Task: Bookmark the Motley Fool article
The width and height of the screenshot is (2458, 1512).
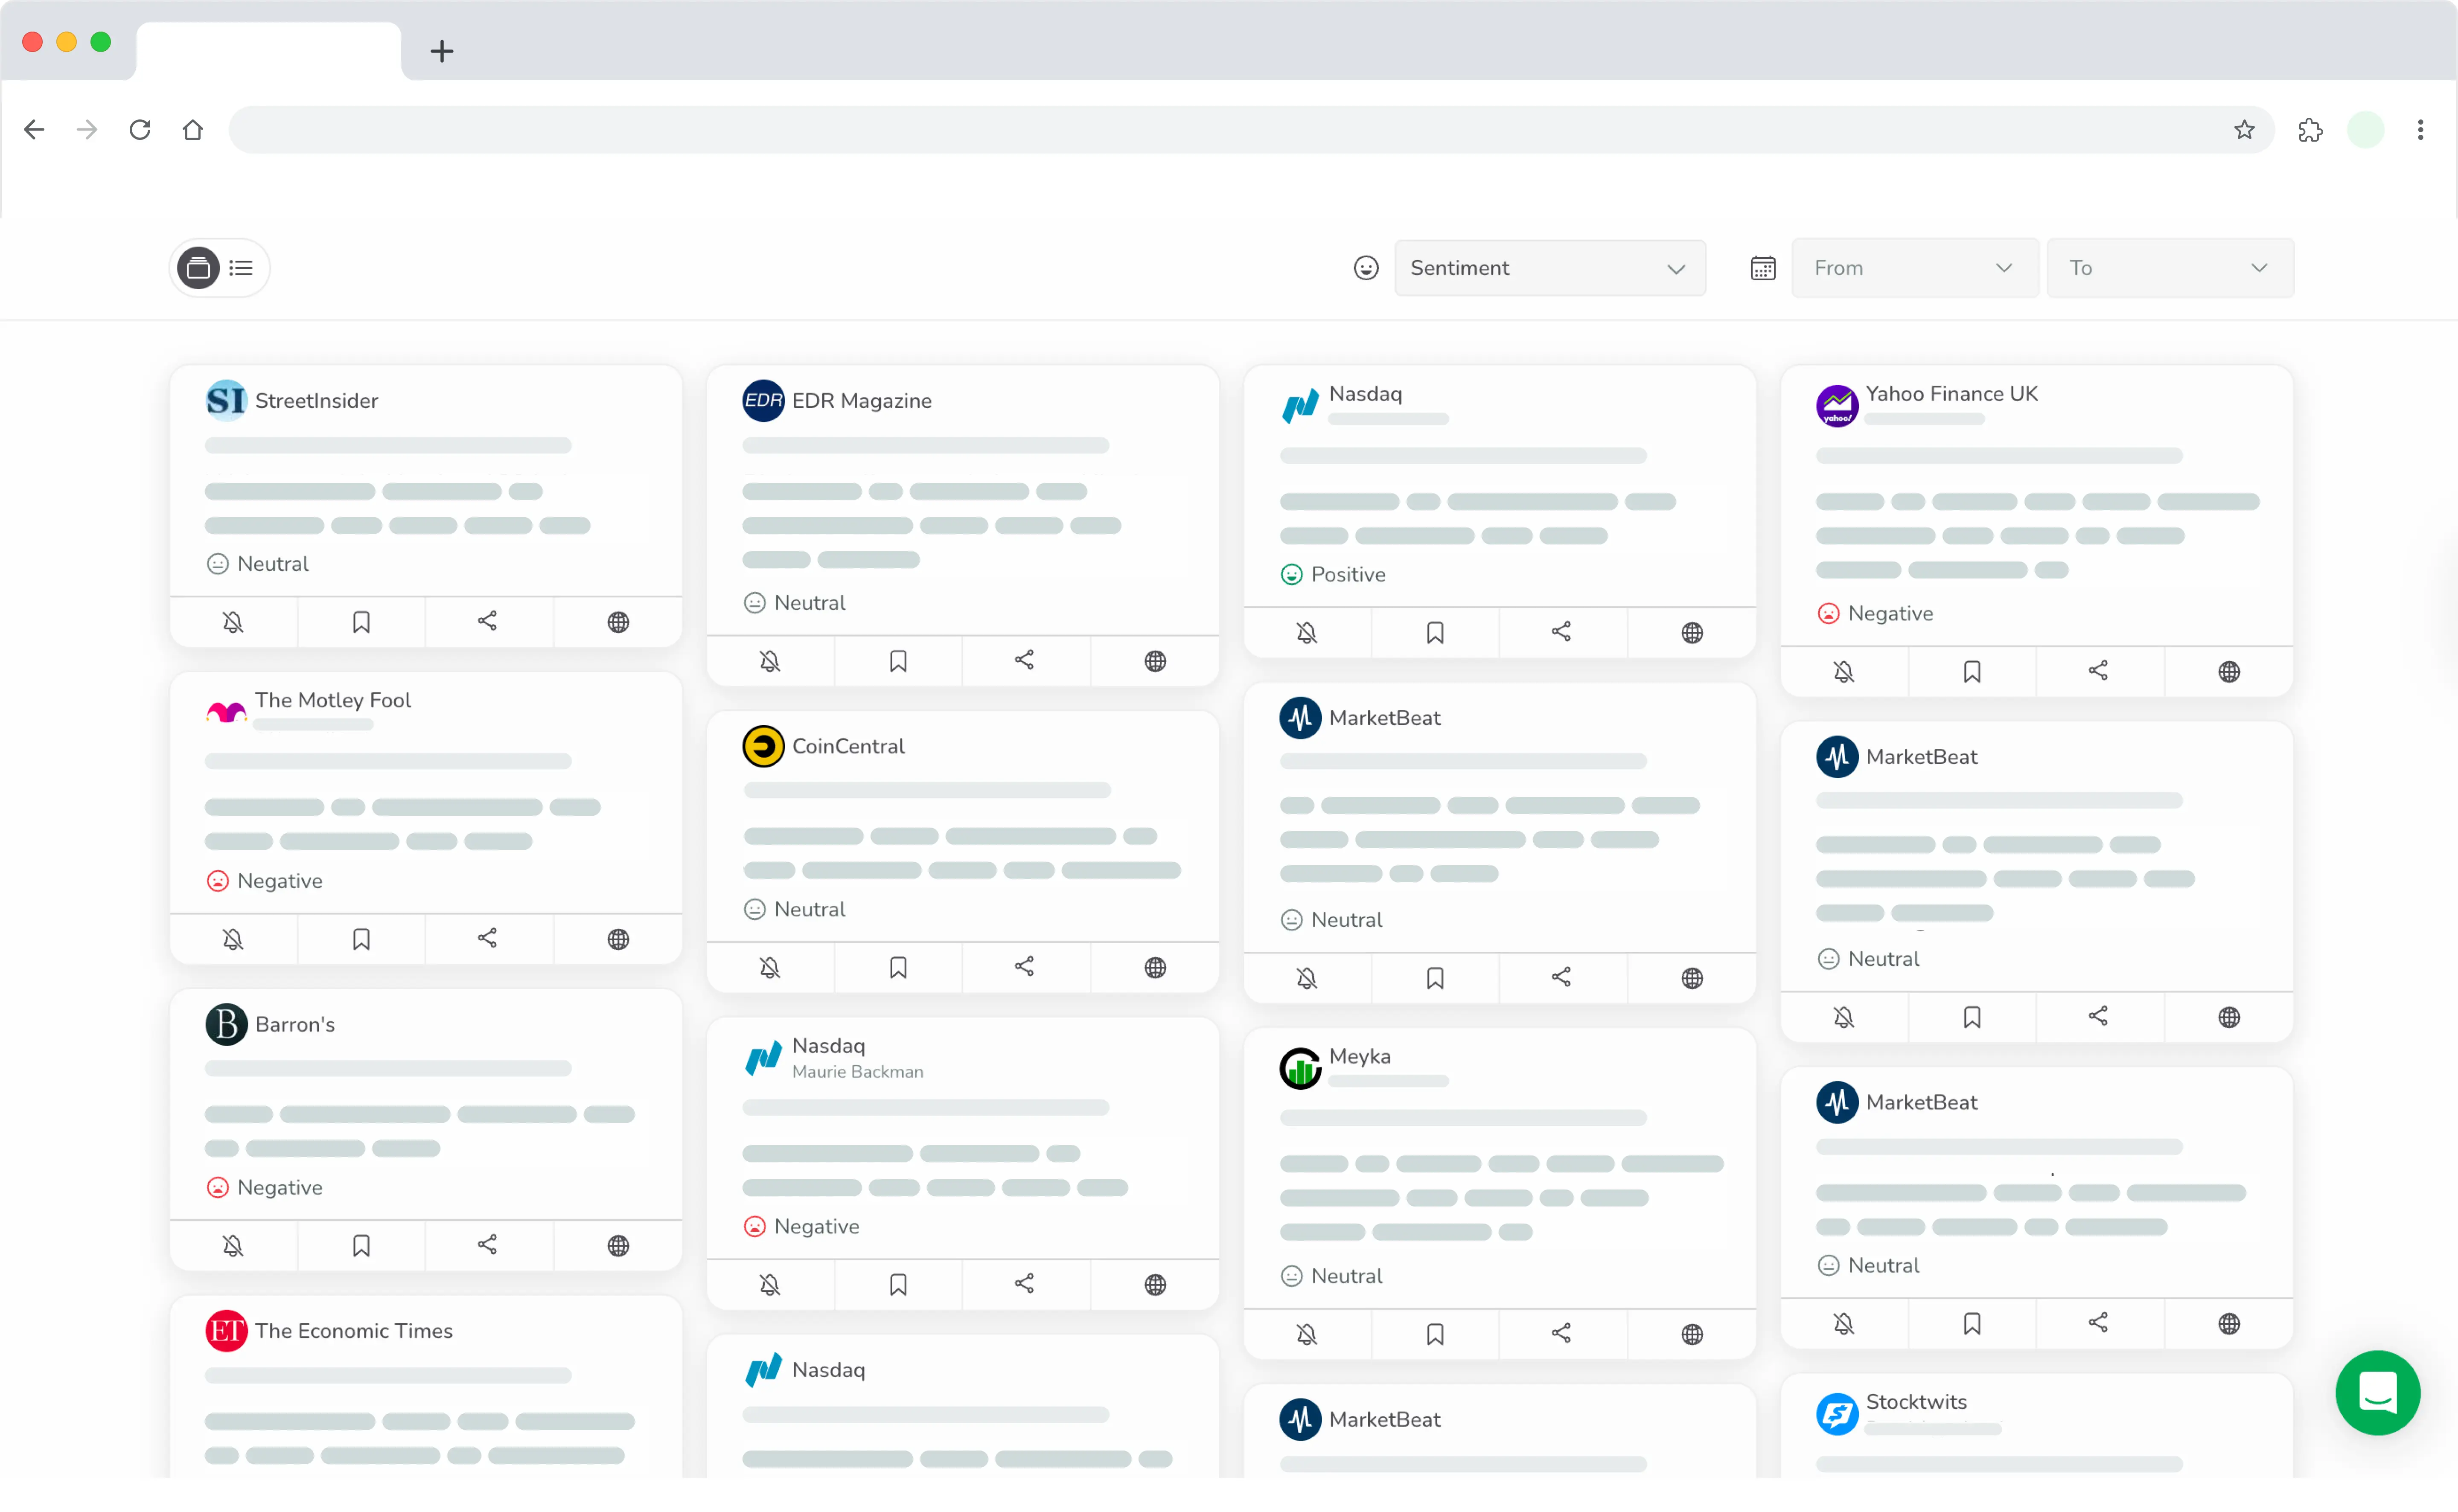Action: (x=361, y=938)
